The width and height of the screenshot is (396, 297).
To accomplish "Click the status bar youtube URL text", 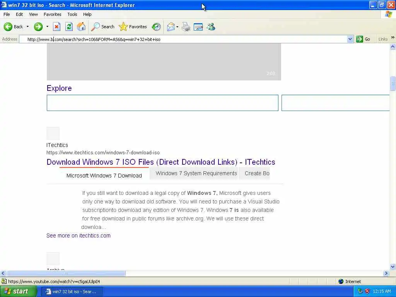I will pyautogui.click(x=54, y=282).
